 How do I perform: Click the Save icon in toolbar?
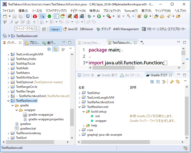[x=14, y=16]
